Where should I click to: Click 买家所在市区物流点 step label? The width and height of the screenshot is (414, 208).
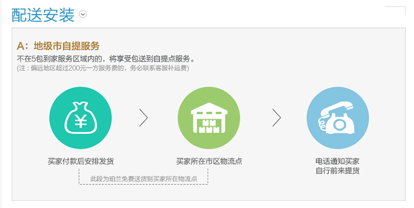[209, 161]
